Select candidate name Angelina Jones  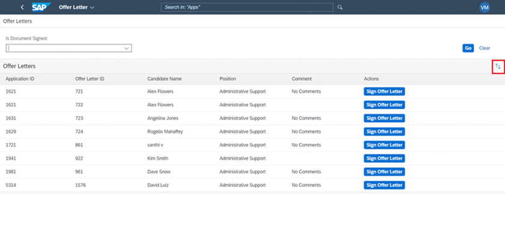pyautogui.click(x=163, y=118)
